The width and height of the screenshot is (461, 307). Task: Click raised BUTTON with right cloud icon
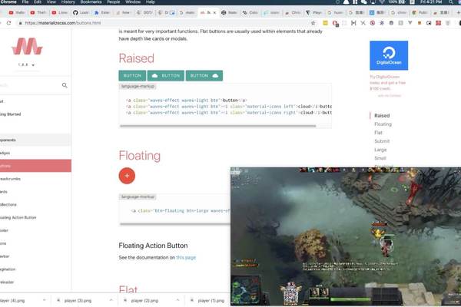click(204, 76)
